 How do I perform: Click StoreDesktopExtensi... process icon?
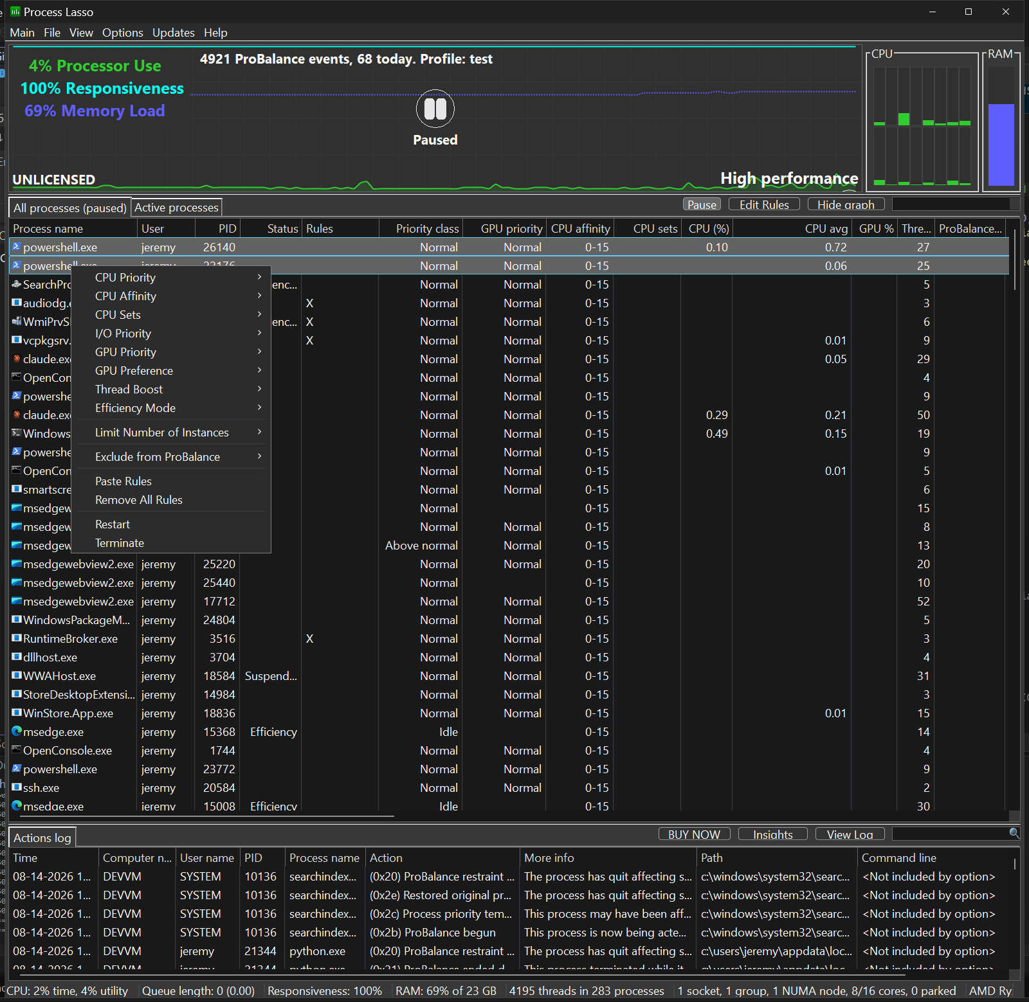[x=17, y=694]
